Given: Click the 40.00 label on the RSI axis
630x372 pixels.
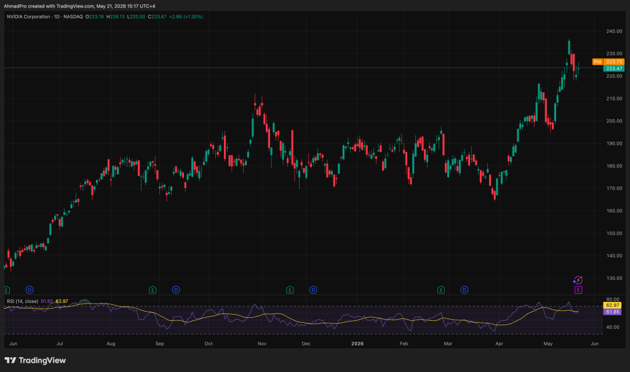Looking at the screenshot, I should [x=613, y=328].
